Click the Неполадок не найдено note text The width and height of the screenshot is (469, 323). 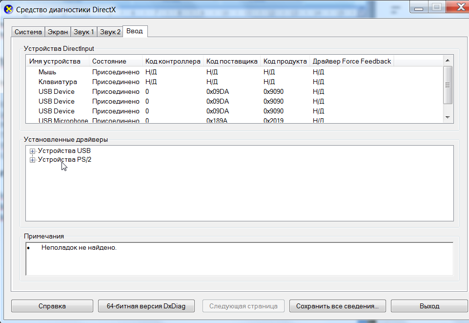point(79,248)
